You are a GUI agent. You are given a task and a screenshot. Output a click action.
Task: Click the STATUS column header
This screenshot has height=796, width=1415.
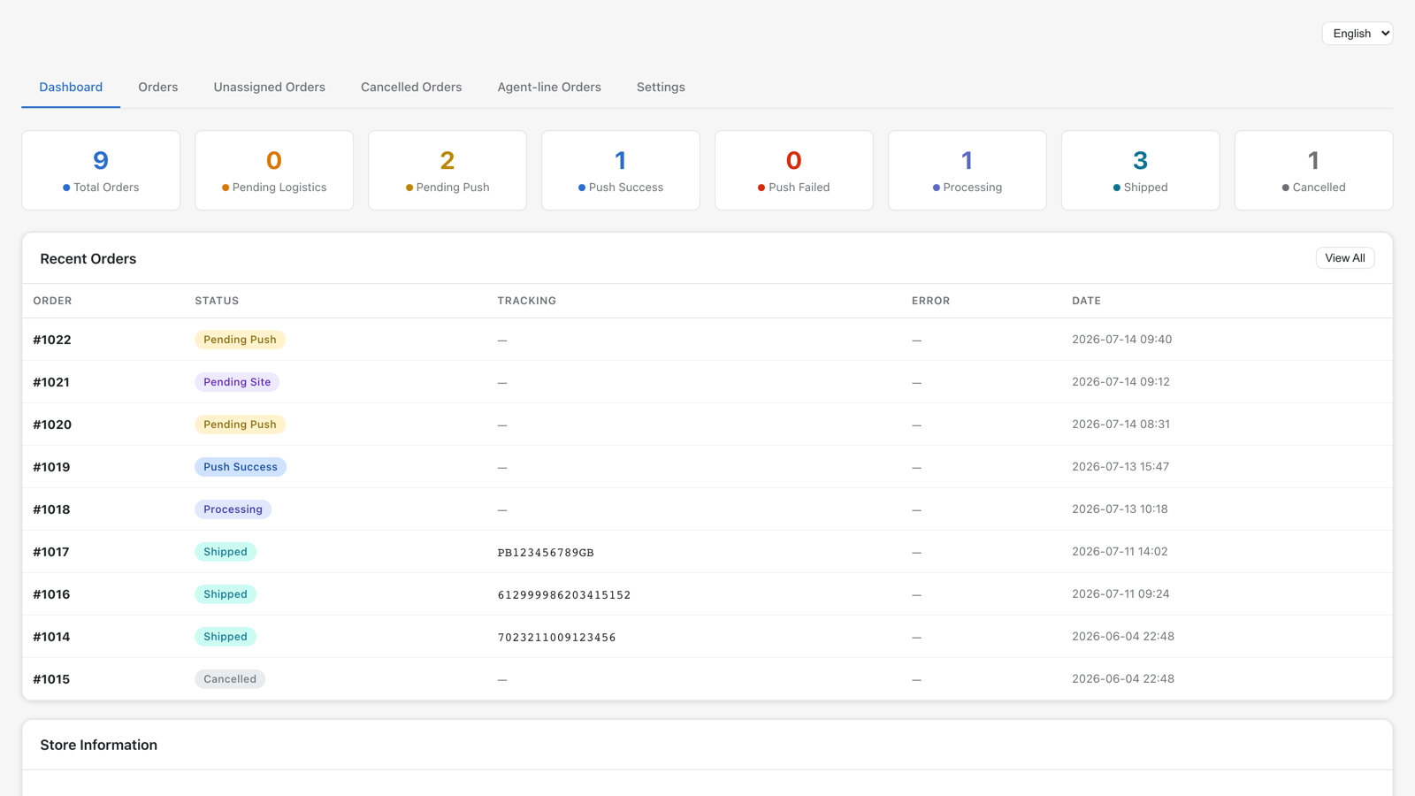point(217,301)
